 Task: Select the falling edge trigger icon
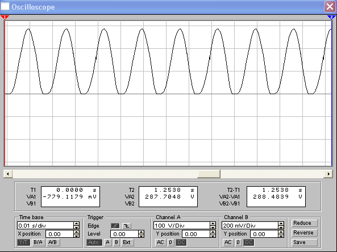click(127, 226)
